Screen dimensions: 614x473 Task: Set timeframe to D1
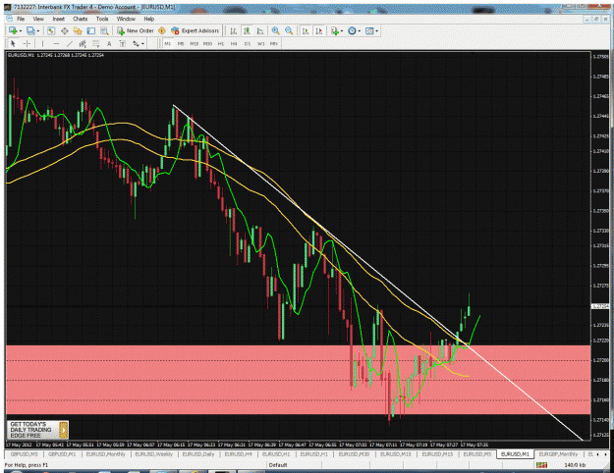pyautogui.click(x=248, y=44)
